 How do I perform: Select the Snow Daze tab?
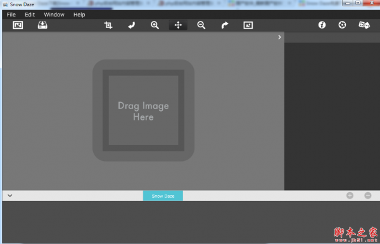(163, 196)
